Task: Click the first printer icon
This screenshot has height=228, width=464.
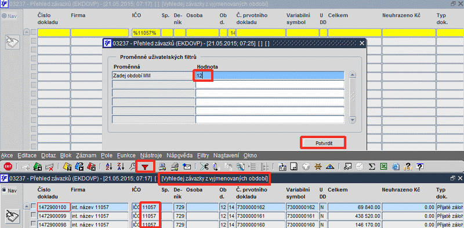Action: pos(162,167)
